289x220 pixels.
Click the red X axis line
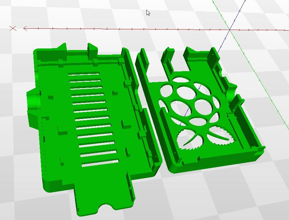pyautogui.click(x=126, y=29)
